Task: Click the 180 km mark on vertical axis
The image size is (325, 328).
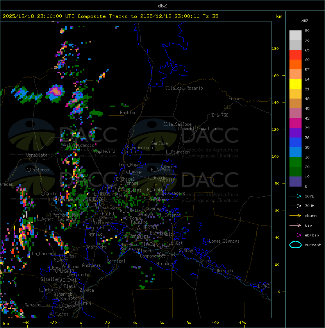Action: pyautogui.click(x=275, y=48)
